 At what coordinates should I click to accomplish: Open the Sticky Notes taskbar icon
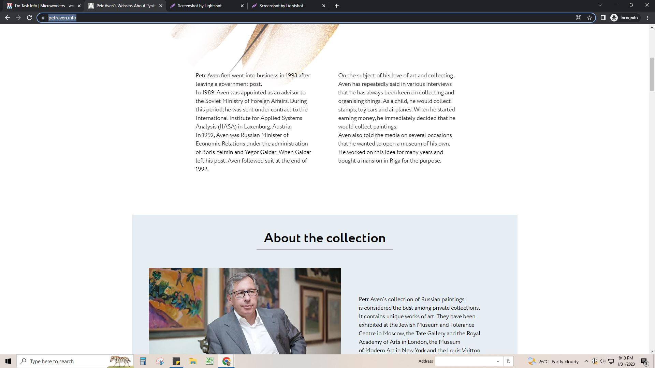tap(176, 361)
